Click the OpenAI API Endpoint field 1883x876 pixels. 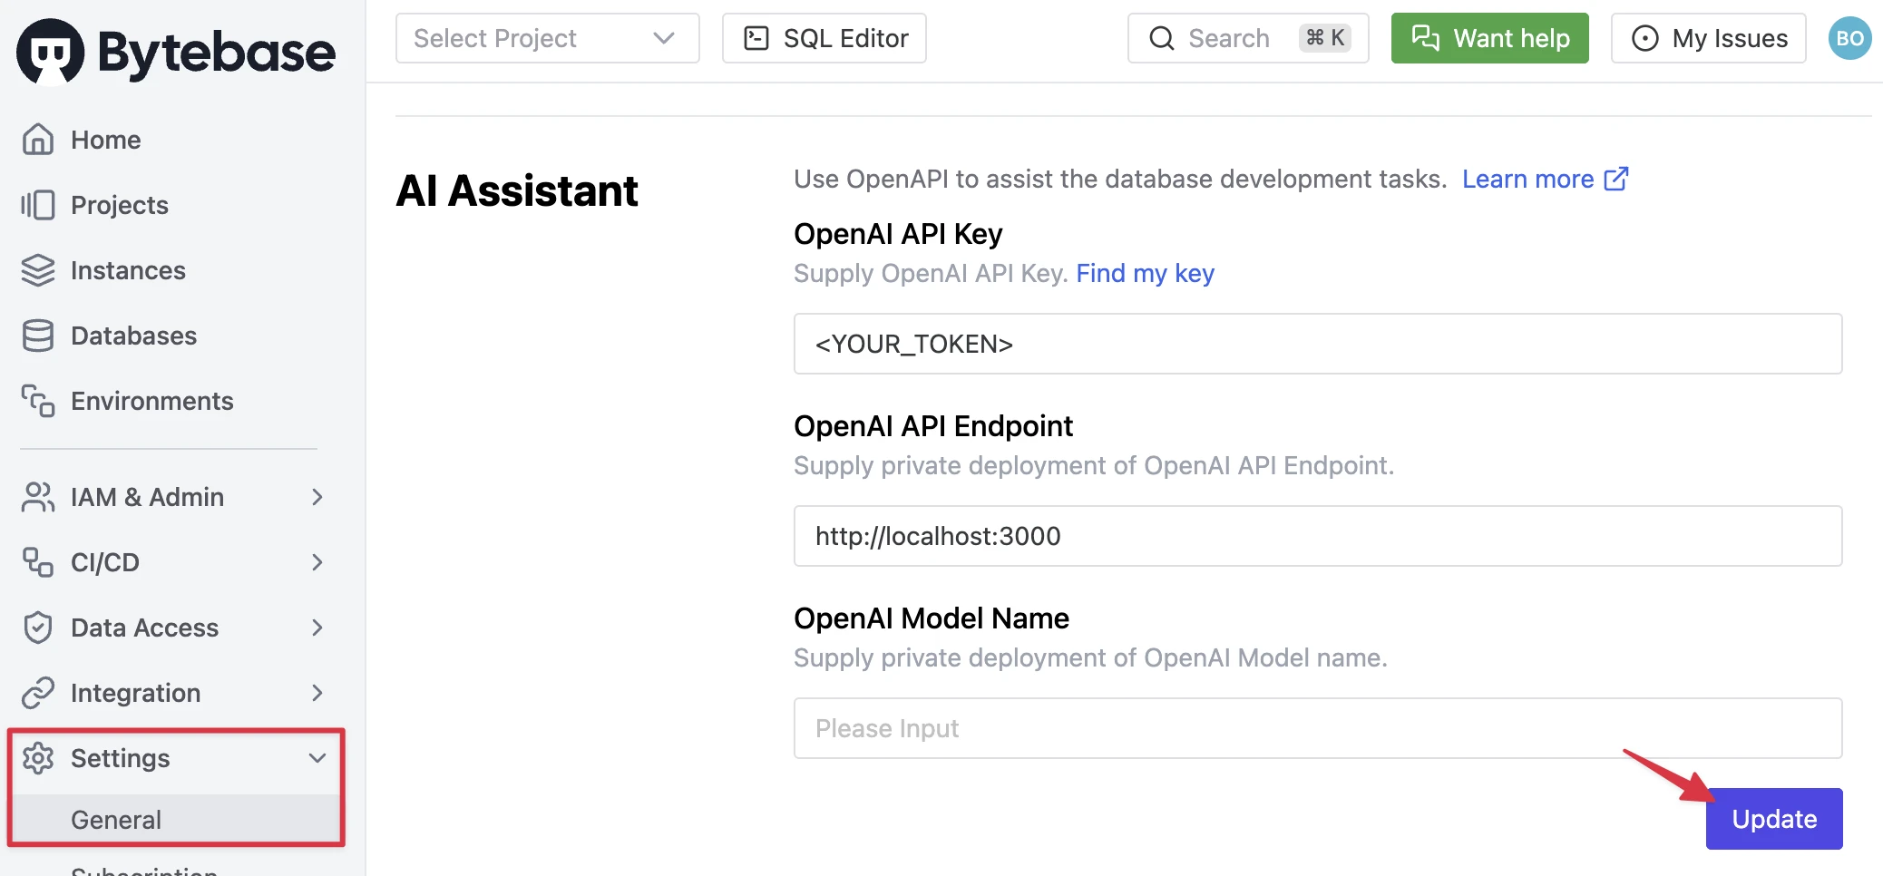[1318, 536]
